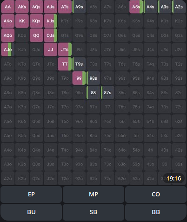Click the KJs hand cell
187x222 pixels.
click(x=51, y=21)
